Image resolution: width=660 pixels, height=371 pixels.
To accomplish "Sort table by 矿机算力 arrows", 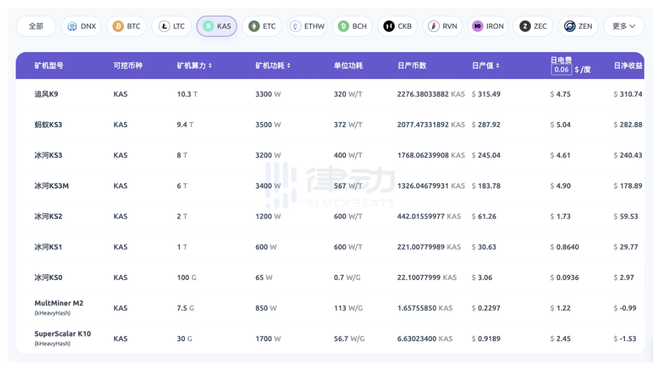I will click(x=210, y=66).
